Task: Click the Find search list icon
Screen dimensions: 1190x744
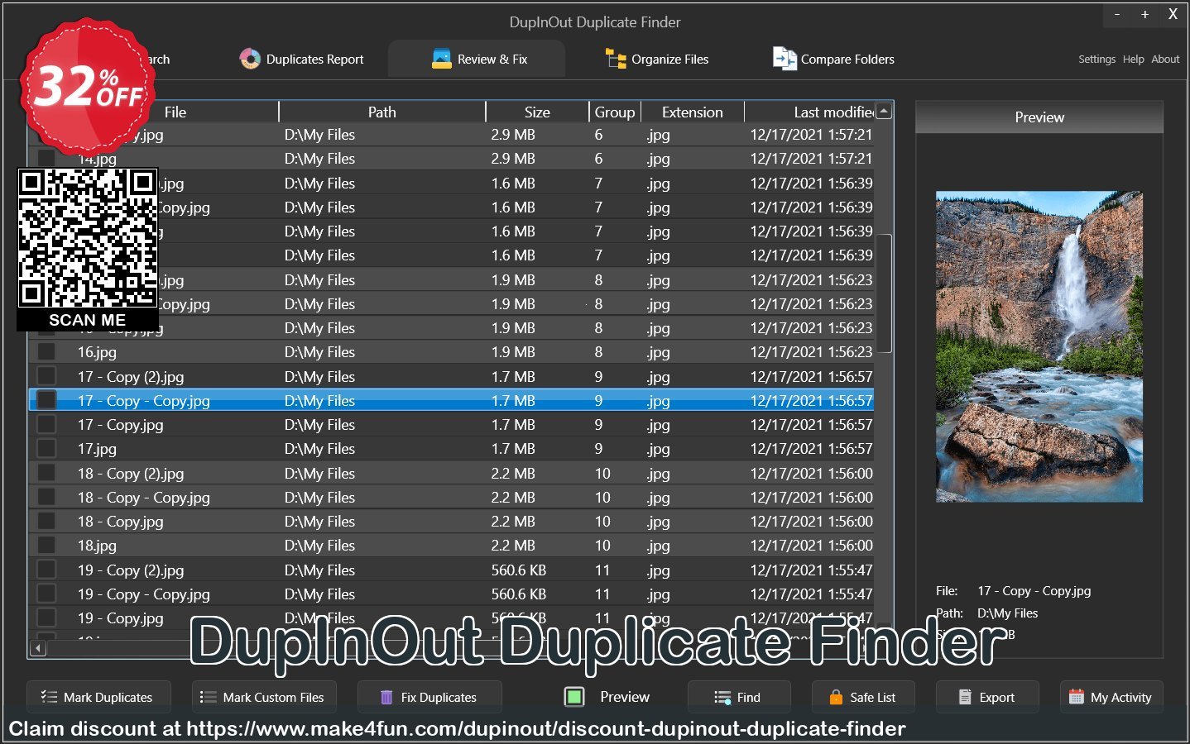Action: point(722,697)
